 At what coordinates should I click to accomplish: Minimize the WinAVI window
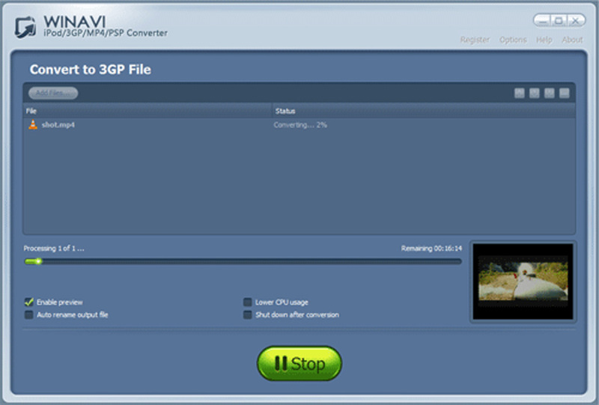click(542, 21)
